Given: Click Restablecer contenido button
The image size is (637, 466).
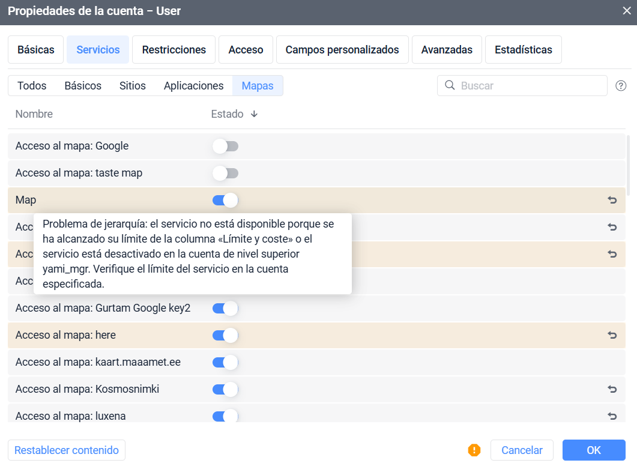Looking at the screenshot, I should tap(67, 450).
